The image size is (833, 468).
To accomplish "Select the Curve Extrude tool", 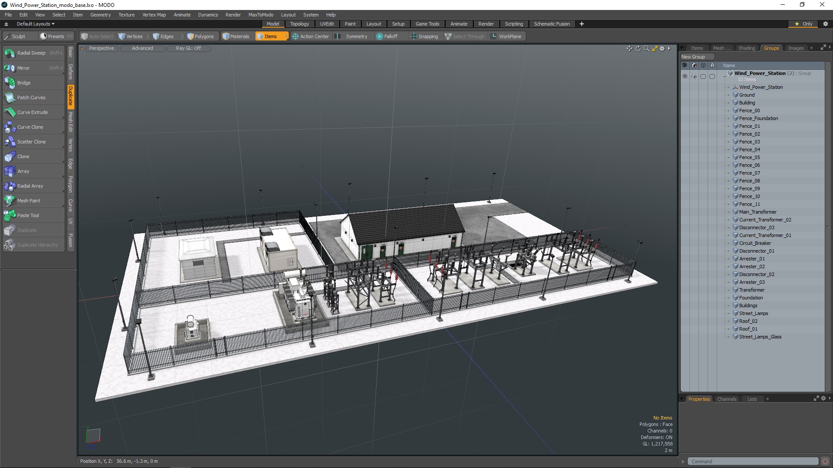I will (33, 112).
